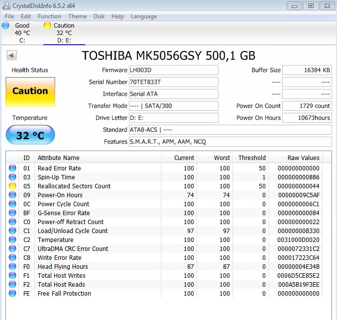Viewport: 337px width, 320px height.
Task: Click the status dot for Read Error Rate
Action: coord(12,168)
